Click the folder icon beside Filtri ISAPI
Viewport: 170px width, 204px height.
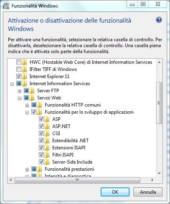[47, 155]
